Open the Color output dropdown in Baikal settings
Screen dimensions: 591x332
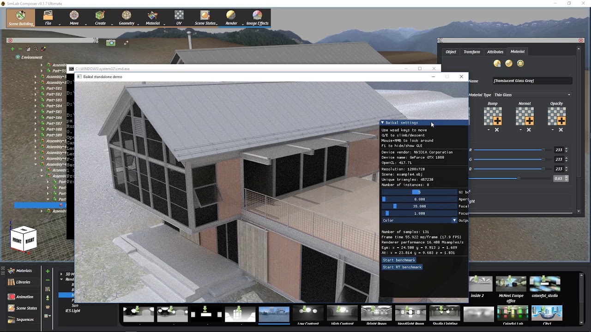coord(419,220)
